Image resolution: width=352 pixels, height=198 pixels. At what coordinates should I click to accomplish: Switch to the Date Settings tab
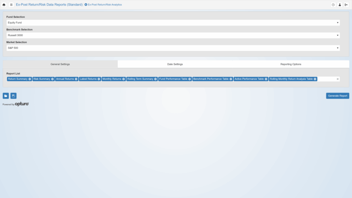click(x=175, y=64)
